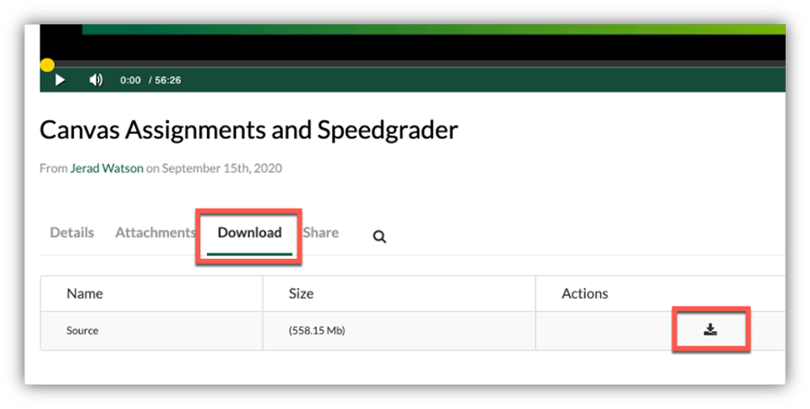
Task: Click the Size column header
Action: pyautogui.click(x=301, y=294)
